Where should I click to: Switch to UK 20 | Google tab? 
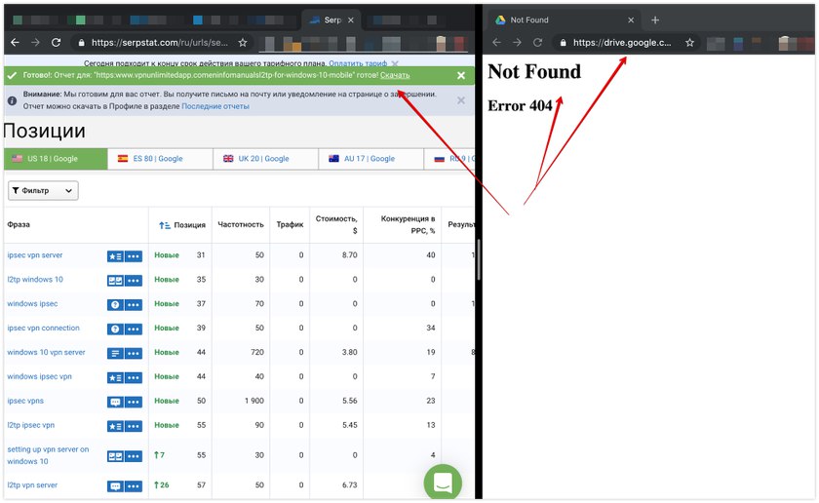click(x=266, y=159)
